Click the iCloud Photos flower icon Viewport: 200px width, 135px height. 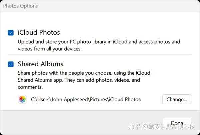[22, 99]
